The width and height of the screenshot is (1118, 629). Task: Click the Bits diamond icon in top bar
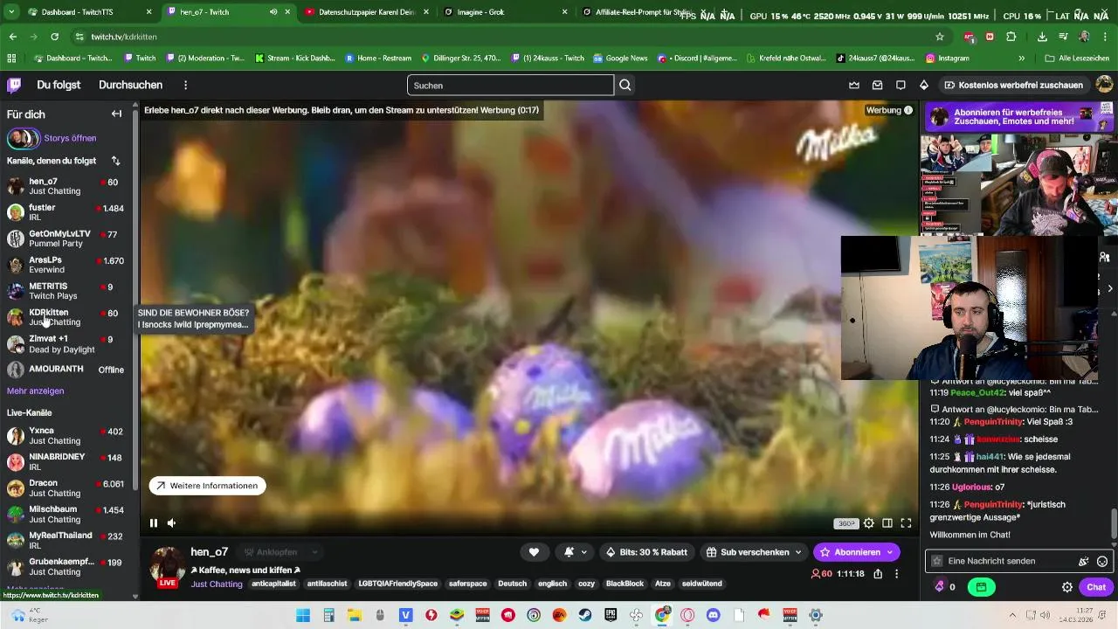pyautogui.click(x=924, y=85)
